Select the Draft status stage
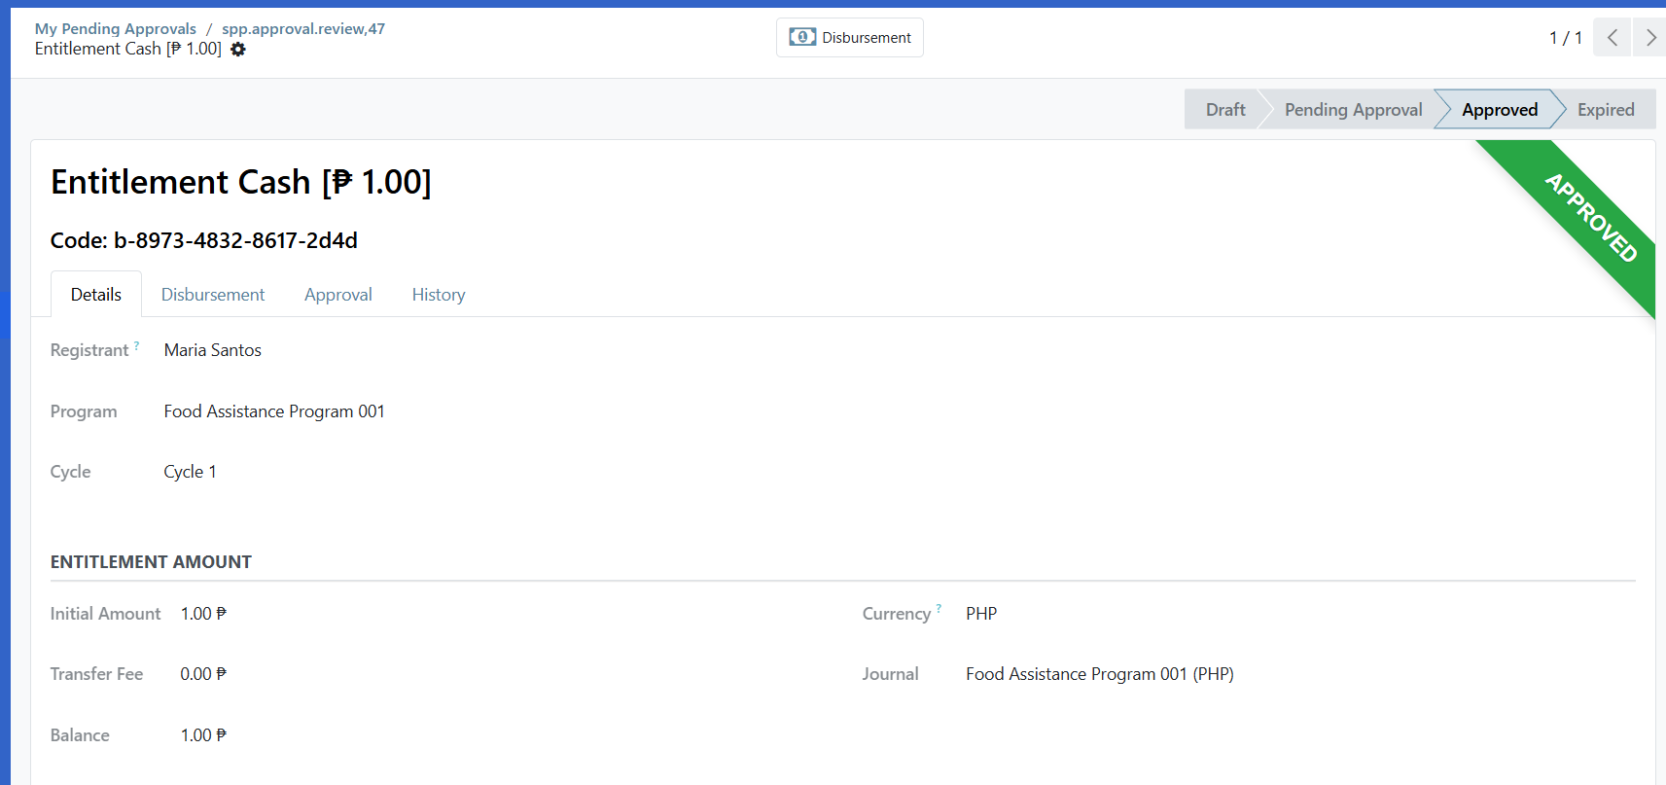 1225,110
